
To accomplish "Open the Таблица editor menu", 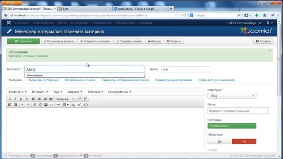I will click(x=95, y=92).
